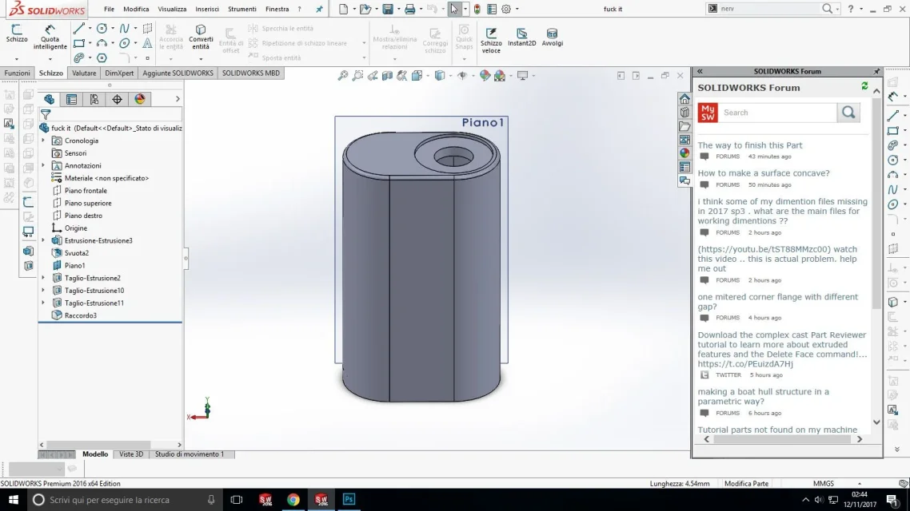Screen dimensions: 910x511
Task: Select the Converti entità tool
Action: coord(201,37)
